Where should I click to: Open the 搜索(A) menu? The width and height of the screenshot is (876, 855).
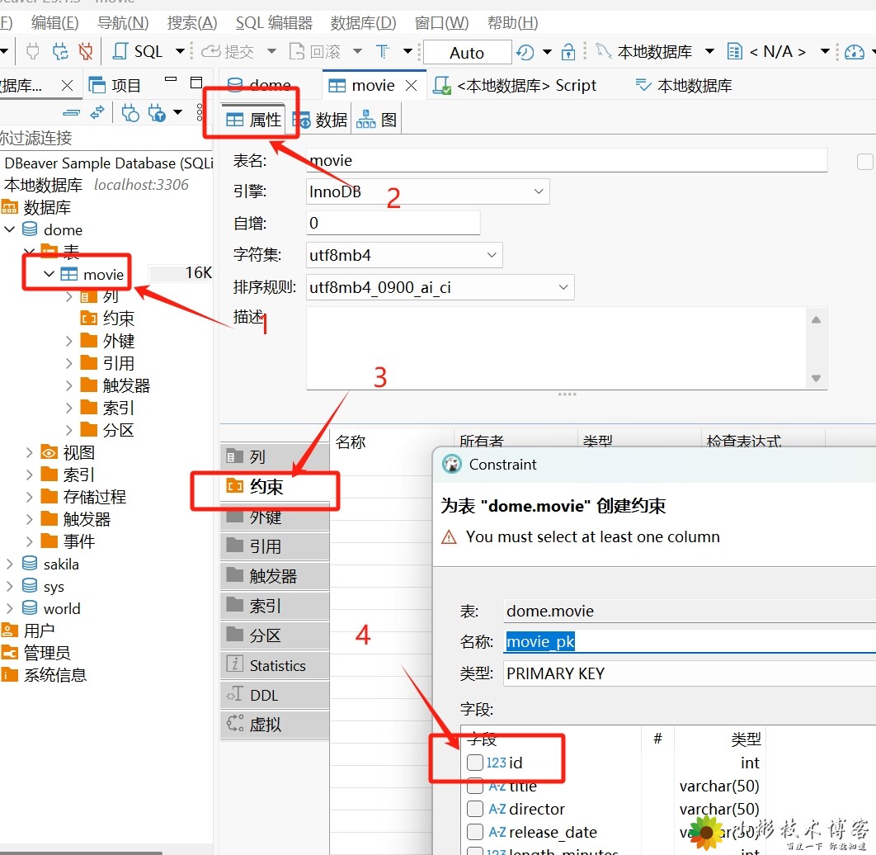[x=192, y=23]
